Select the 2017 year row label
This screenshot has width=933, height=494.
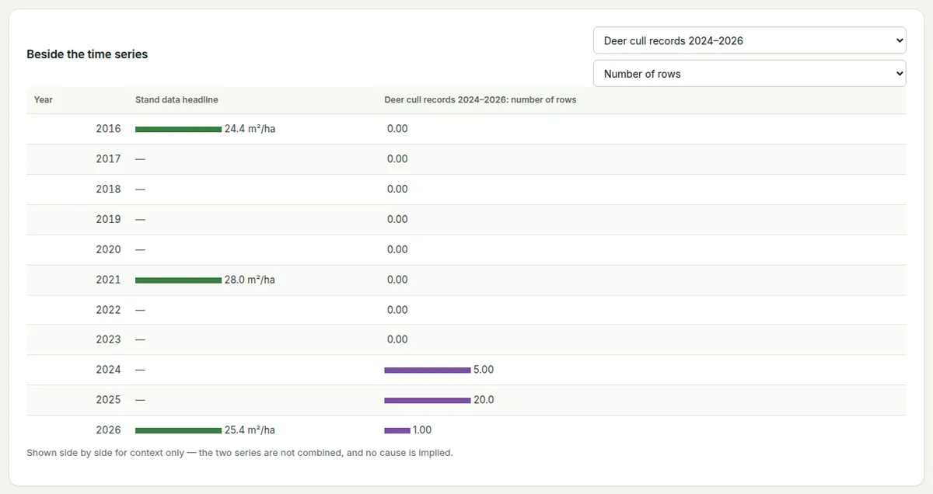click(x=108, y=159)
